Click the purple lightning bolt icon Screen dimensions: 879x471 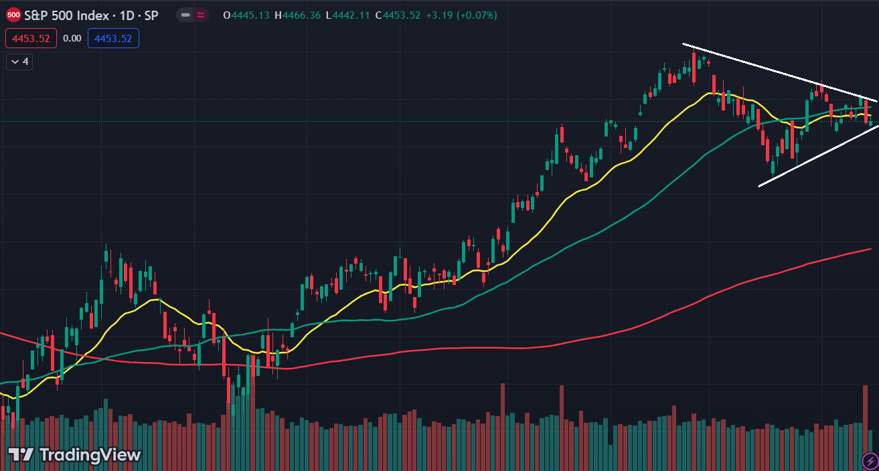pos(869,460)
